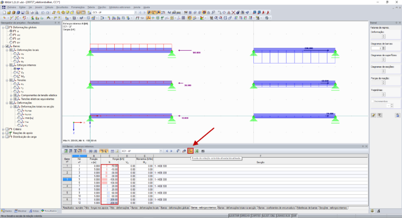Open the CC1 load case dropdown in table toolbar
Viewport: 402px width, 218px height.
click(161, 151)
